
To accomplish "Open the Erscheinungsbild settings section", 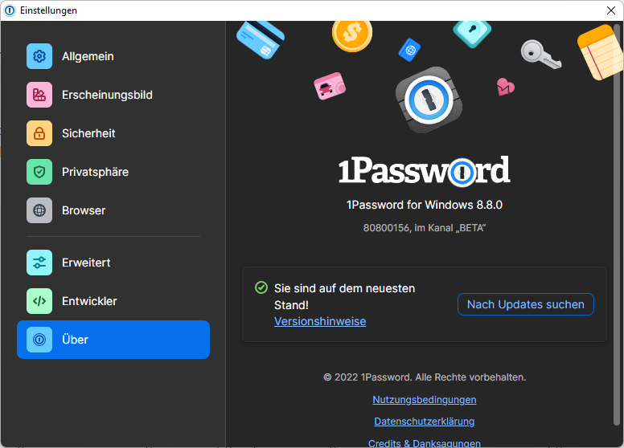I will click(113, 95).
